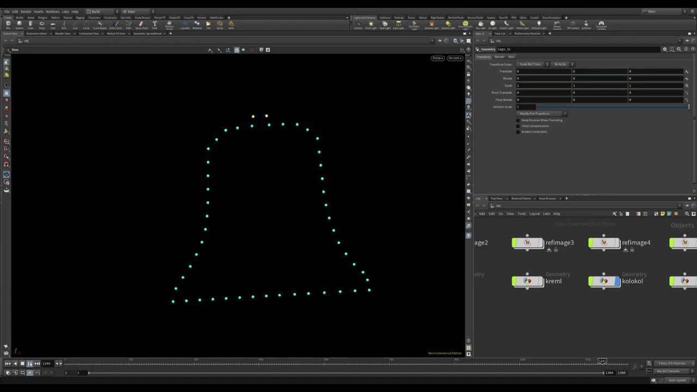The image size is (697, 392).
Task: Open the Transform Order dropdown
Action: tap(533, 64)
